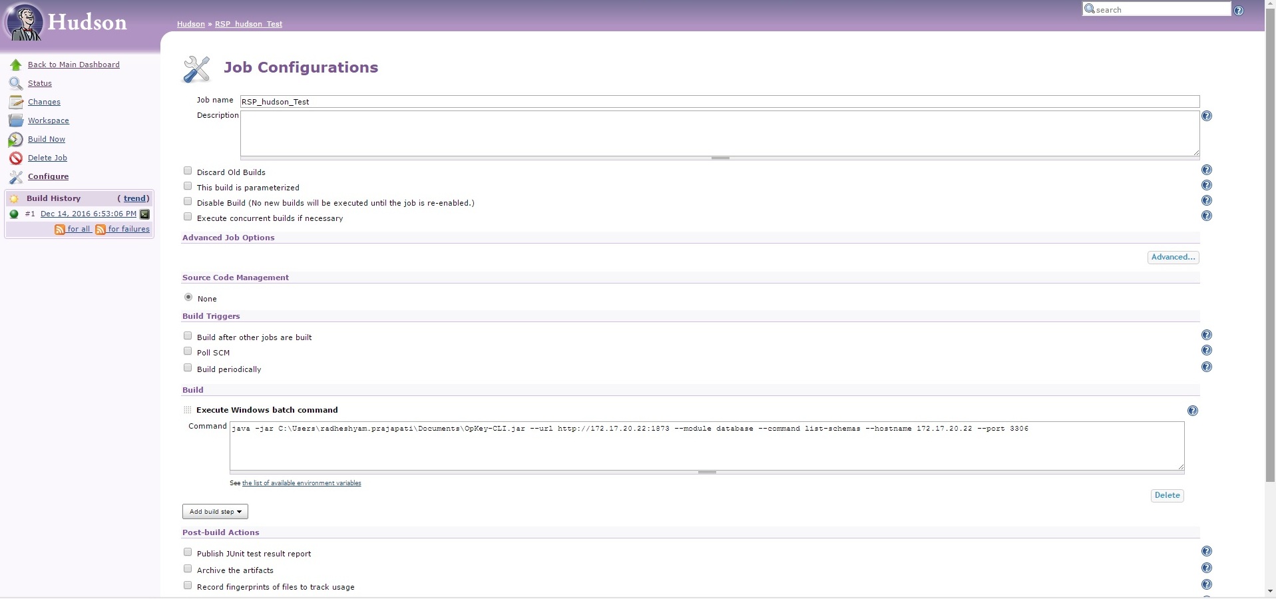Click in the Description text area
1276x599 pixels.
pos(720,134)
